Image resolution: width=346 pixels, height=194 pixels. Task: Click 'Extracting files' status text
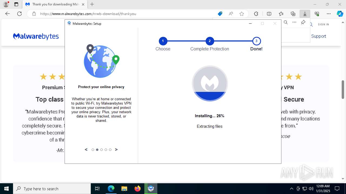209,126
